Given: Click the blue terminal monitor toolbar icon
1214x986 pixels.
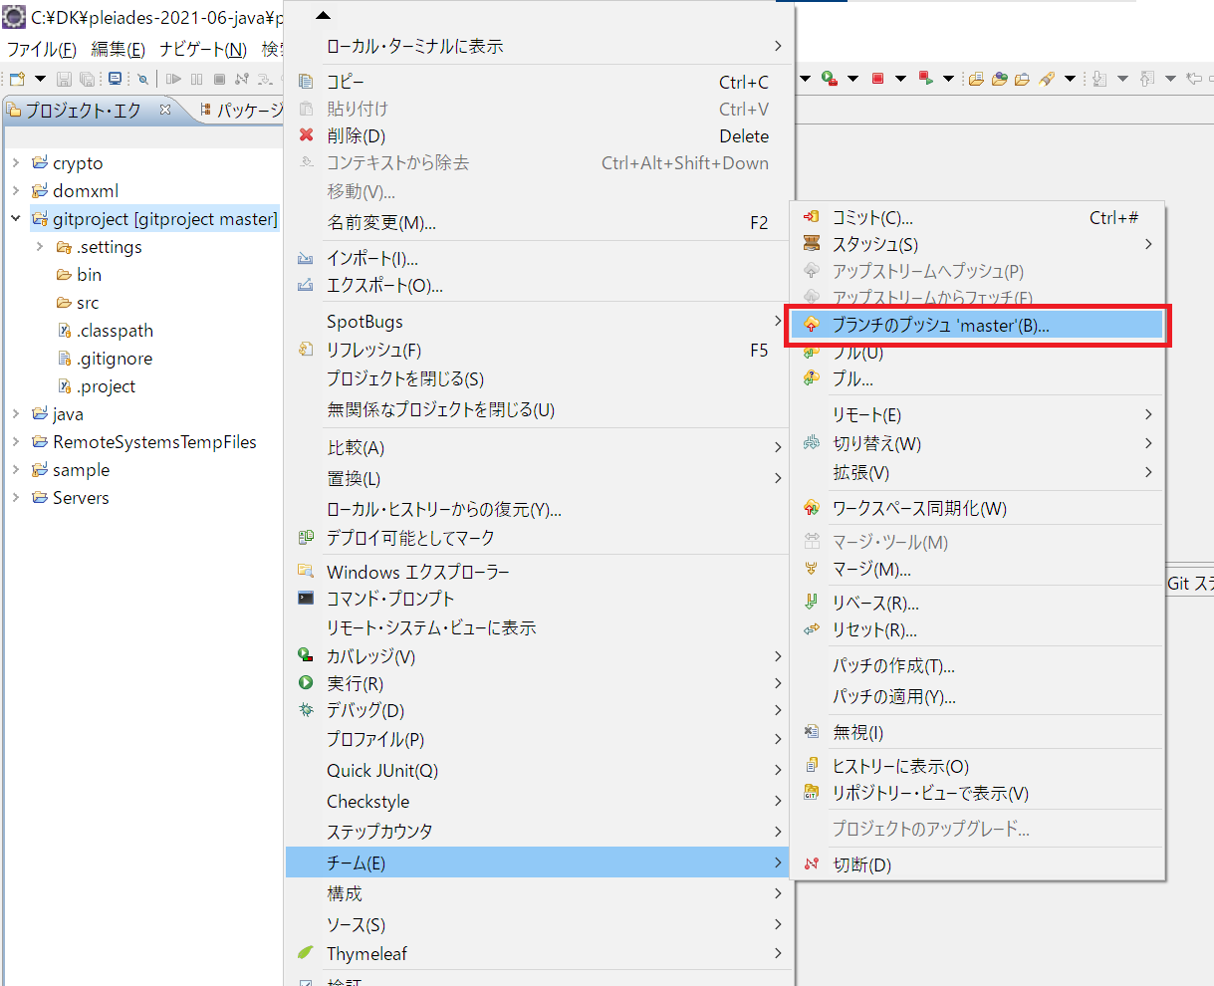Looking at the screenshot, I should pyautogui.click(x=115, y=79).
